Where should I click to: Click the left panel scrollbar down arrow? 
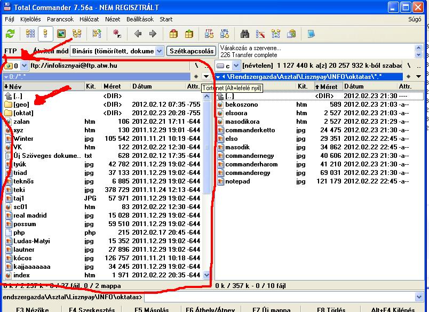pos(206,275)
